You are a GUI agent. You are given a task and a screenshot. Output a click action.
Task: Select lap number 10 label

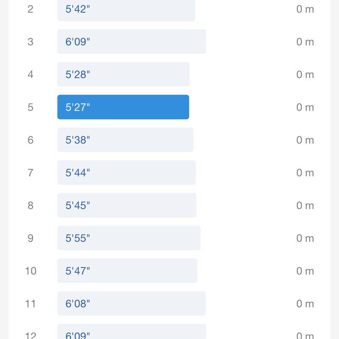31,271
